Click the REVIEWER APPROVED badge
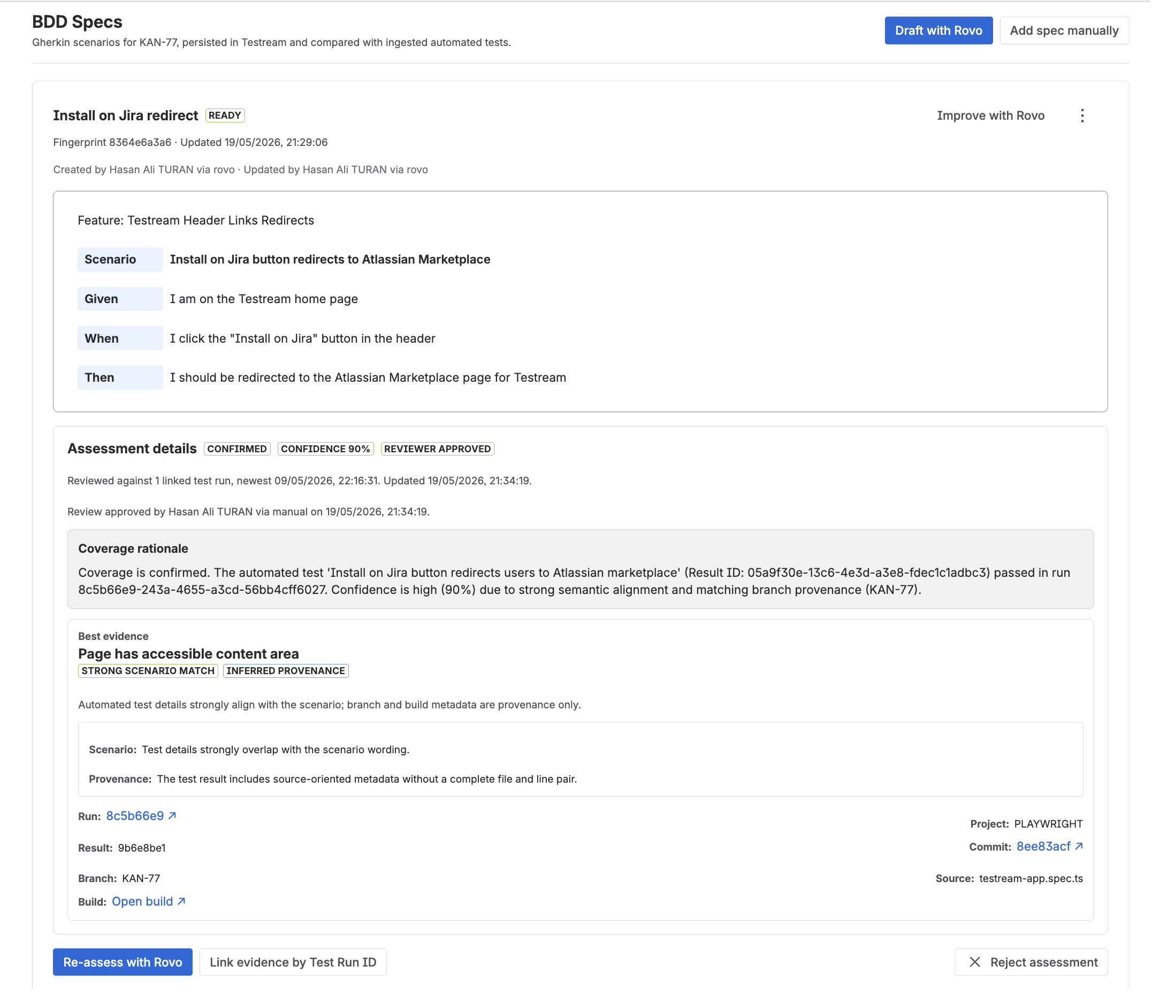Viewport: 1160px width, 989px height. pyautogui.click(x=437, y=449)
